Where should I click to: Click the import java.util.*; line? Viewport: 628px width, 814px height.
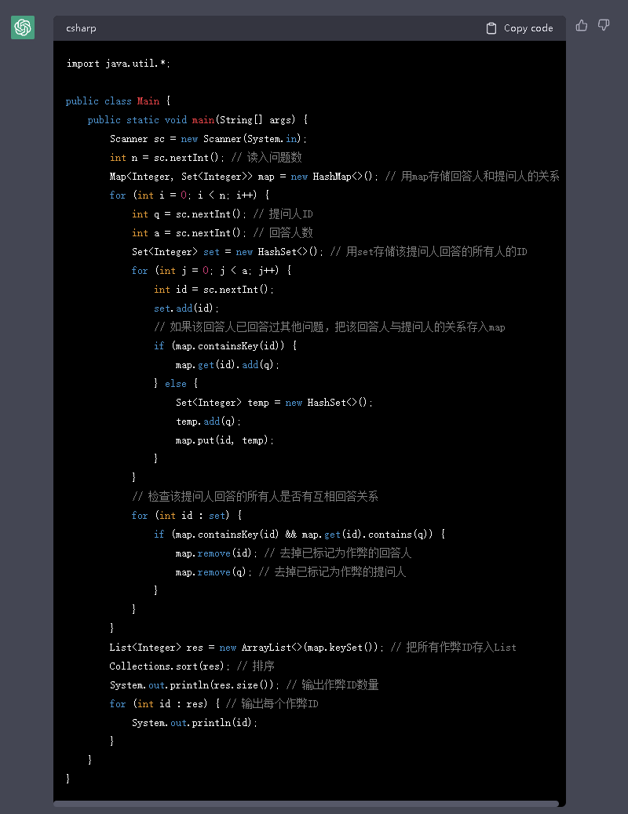click(118, 64)
